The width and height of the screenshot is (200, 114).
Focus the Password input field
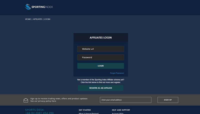tap(101, 57)
